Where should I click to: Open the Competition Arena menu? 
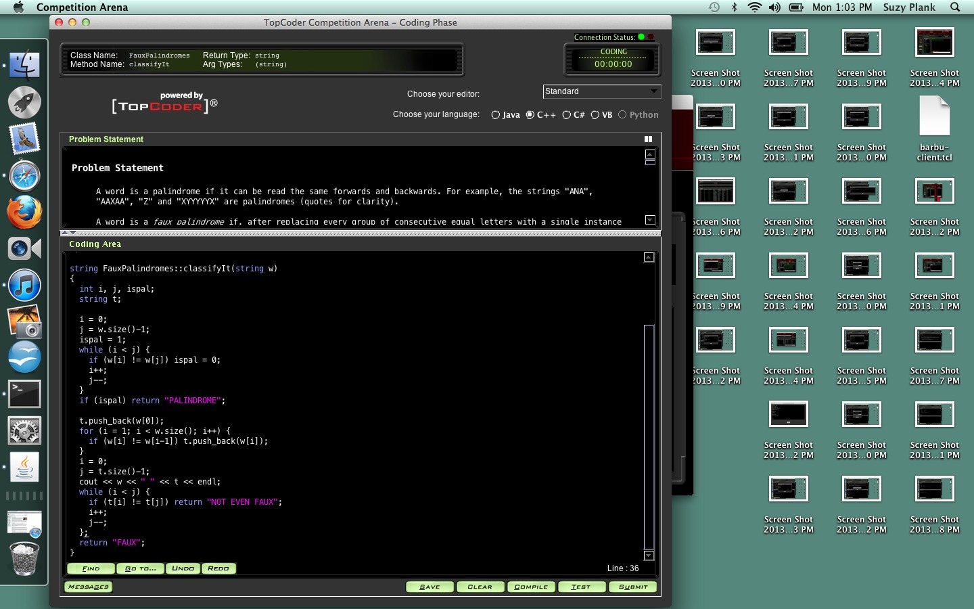click(82, 7)
